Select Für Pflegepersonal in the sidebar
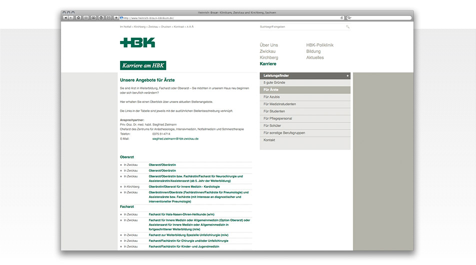The height and width of the screenshot is (265, 476). [277, 118]
